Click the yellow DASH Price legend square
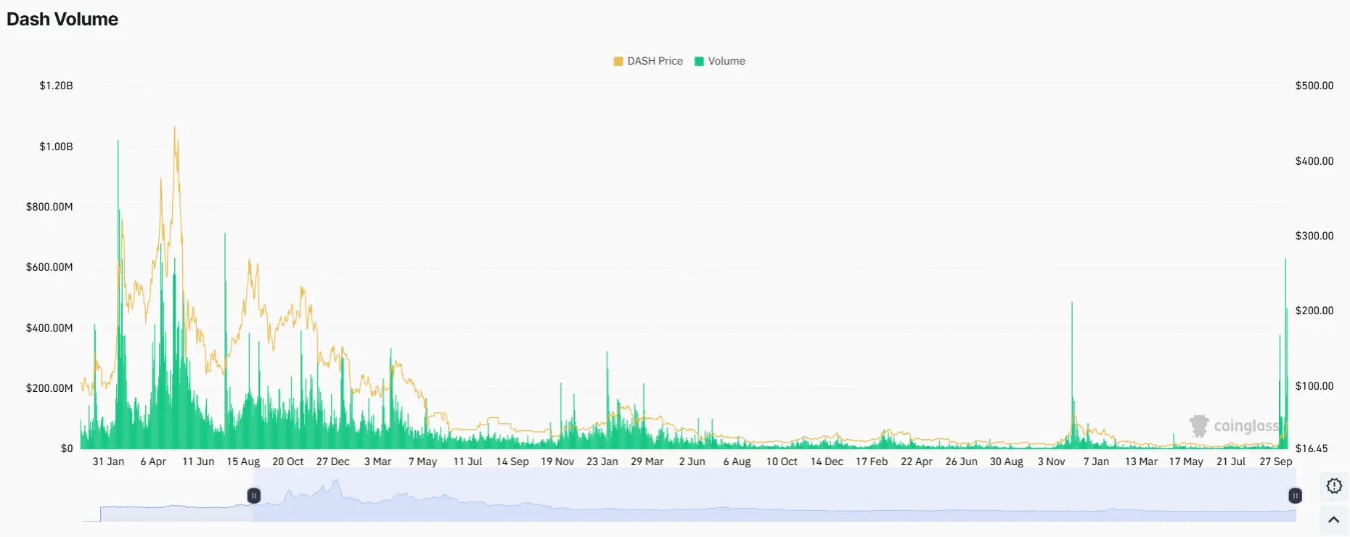 pyautogui.click(x=618, y=62)
